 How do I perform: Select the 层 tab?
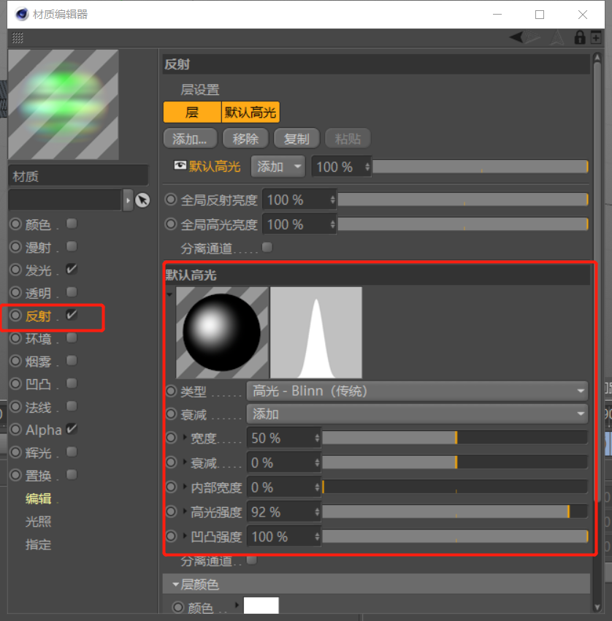coord(192,112)
